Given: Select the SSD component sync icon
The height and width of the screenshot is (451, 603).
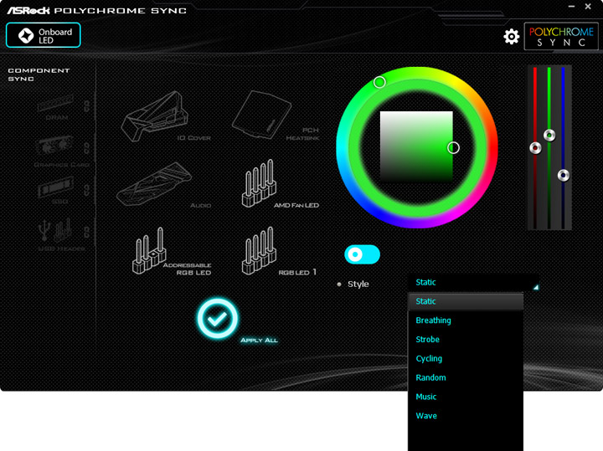Looking at the screenshot, I should [56, 187].
